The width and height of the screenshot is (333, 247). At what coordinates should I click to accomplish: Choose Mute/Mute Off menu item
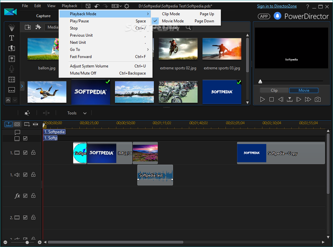106,73
